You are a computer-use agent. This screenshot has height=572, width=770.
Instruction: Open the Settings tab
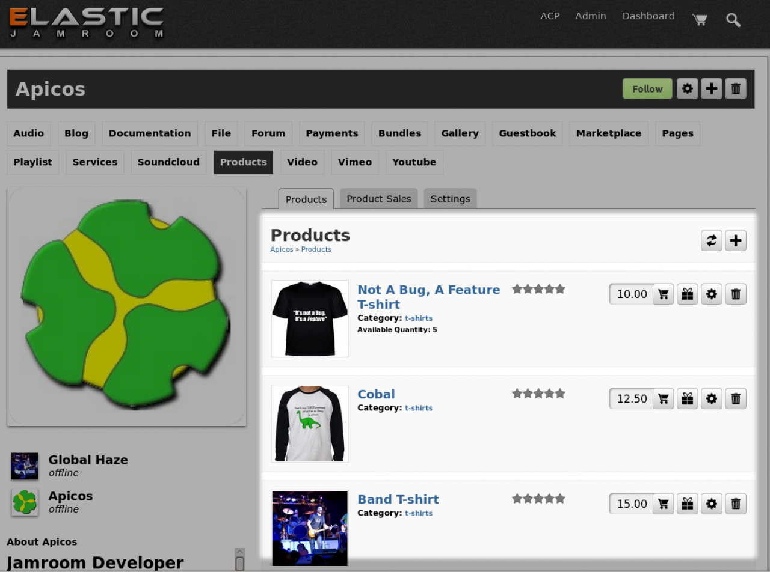coord(450,199)
